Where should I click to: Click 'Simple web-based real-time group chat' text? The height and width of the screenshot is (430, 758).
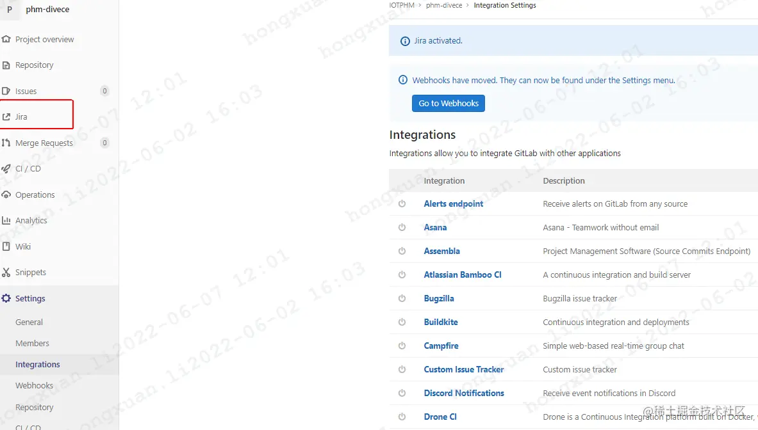coord(613,346)
